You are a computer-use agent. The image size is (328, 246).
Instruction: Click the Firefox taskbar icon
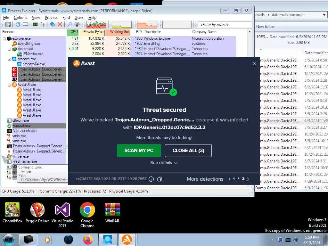(88, 240)
